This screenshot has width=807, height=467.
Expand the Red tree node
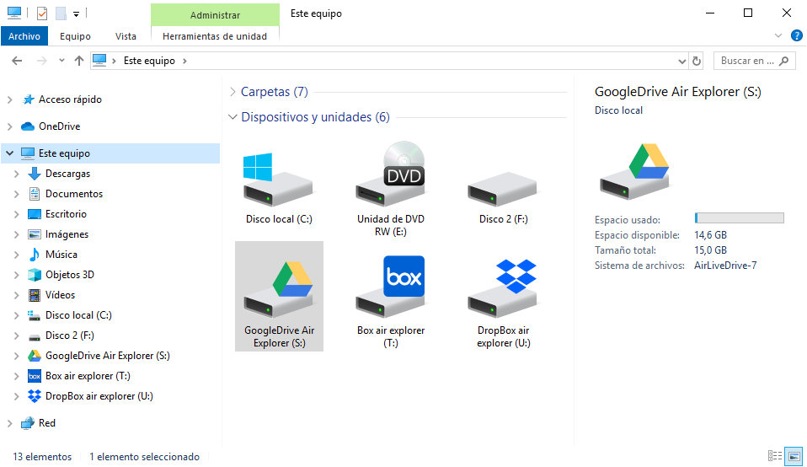10,423
